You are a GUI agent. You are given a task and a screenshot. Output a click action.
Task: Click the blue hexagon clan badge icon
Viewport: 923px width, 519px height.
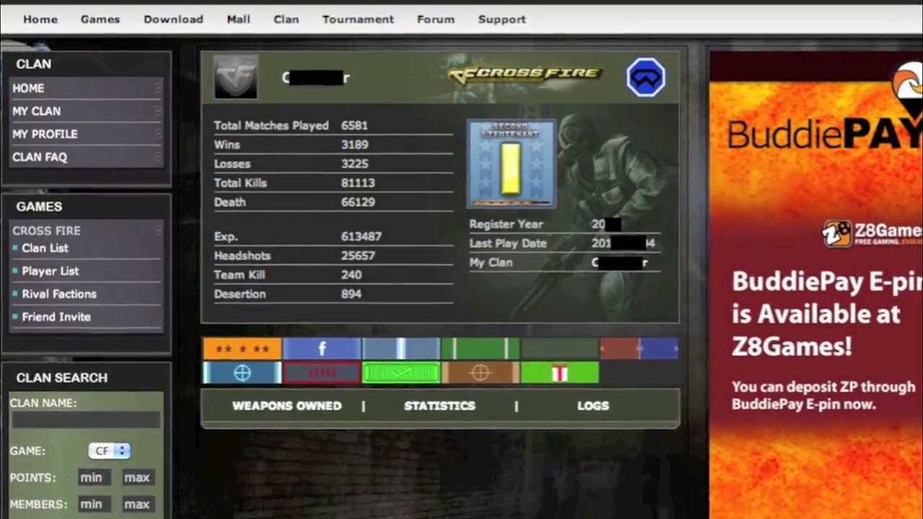[645, 77]
